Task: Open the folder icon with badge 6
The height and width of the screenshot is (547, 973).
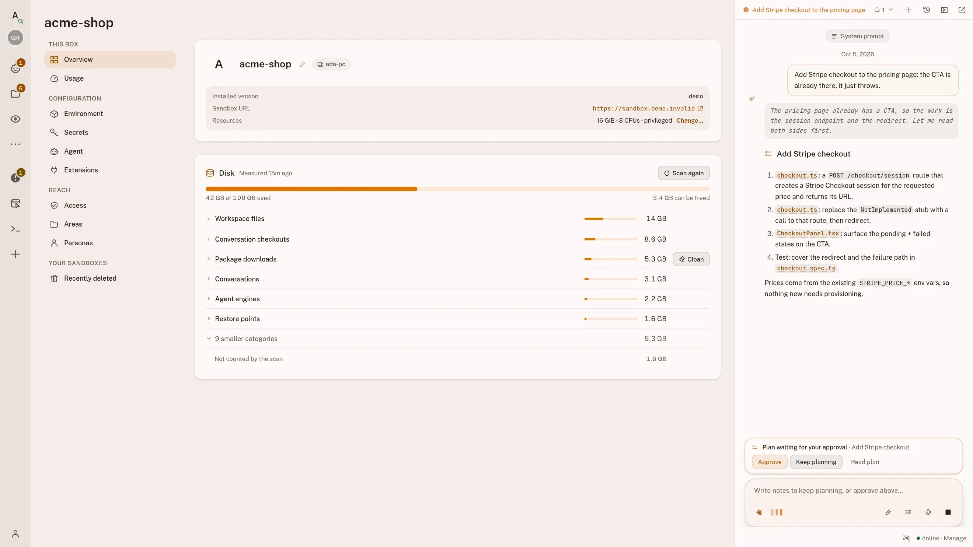Action: (x=15, y=94)
